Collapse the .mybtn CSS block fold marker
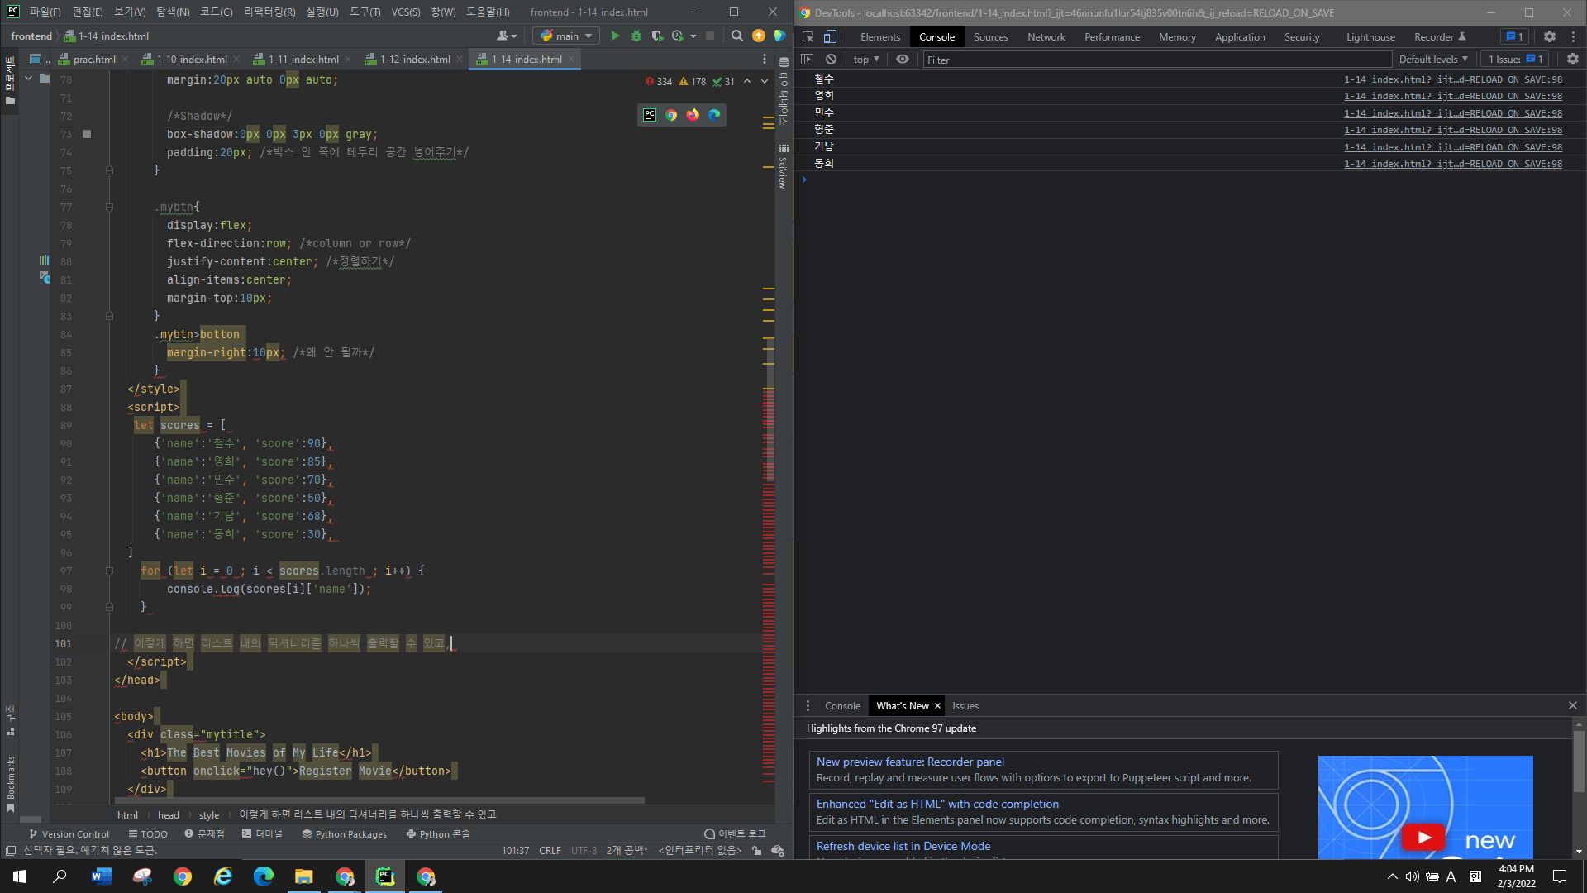 (109, 208)
